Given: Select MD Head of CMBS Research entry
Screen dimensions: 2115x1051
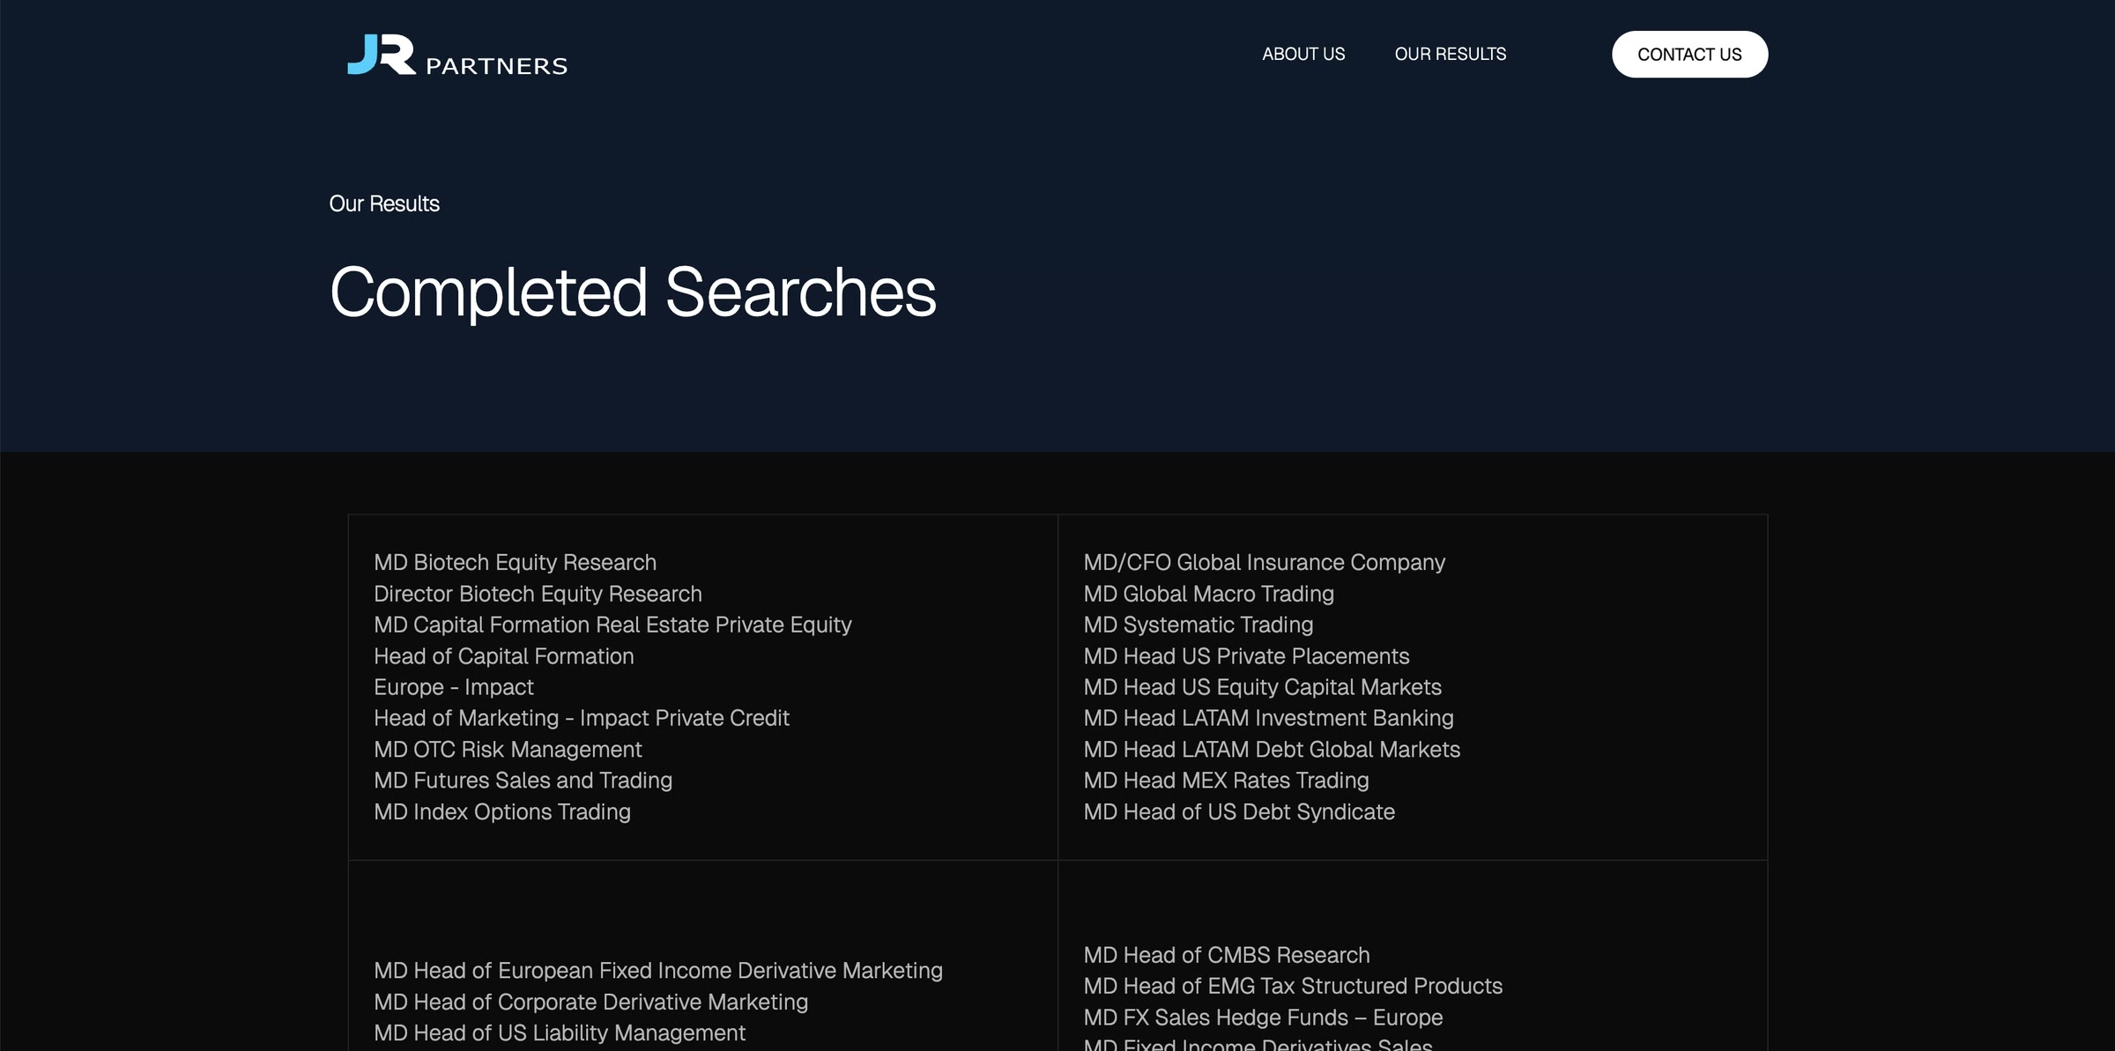Looking at the screenshot, I should 1226,955.
